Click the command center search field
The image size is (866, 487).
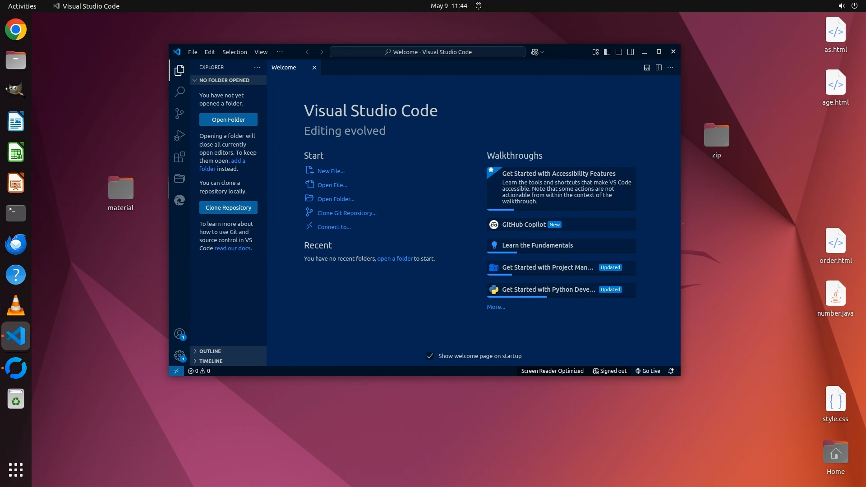click(x=428, y=52)
